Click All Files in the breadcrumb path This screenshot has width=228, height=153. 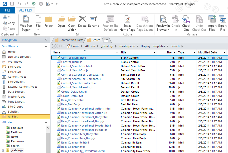90,46
